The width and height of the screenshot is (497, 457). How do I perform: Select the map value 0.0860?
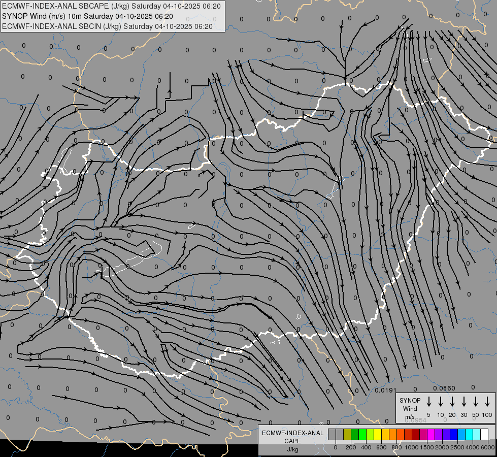(444, 388)
